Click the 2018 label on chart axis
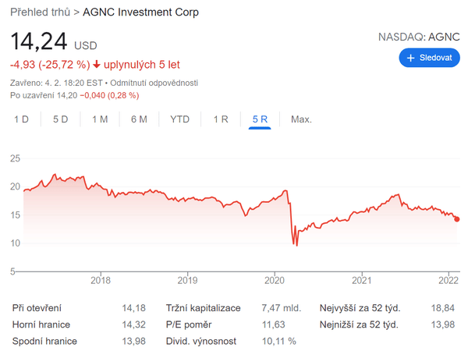Screen dimensions: 468x351 click(101, 280)
